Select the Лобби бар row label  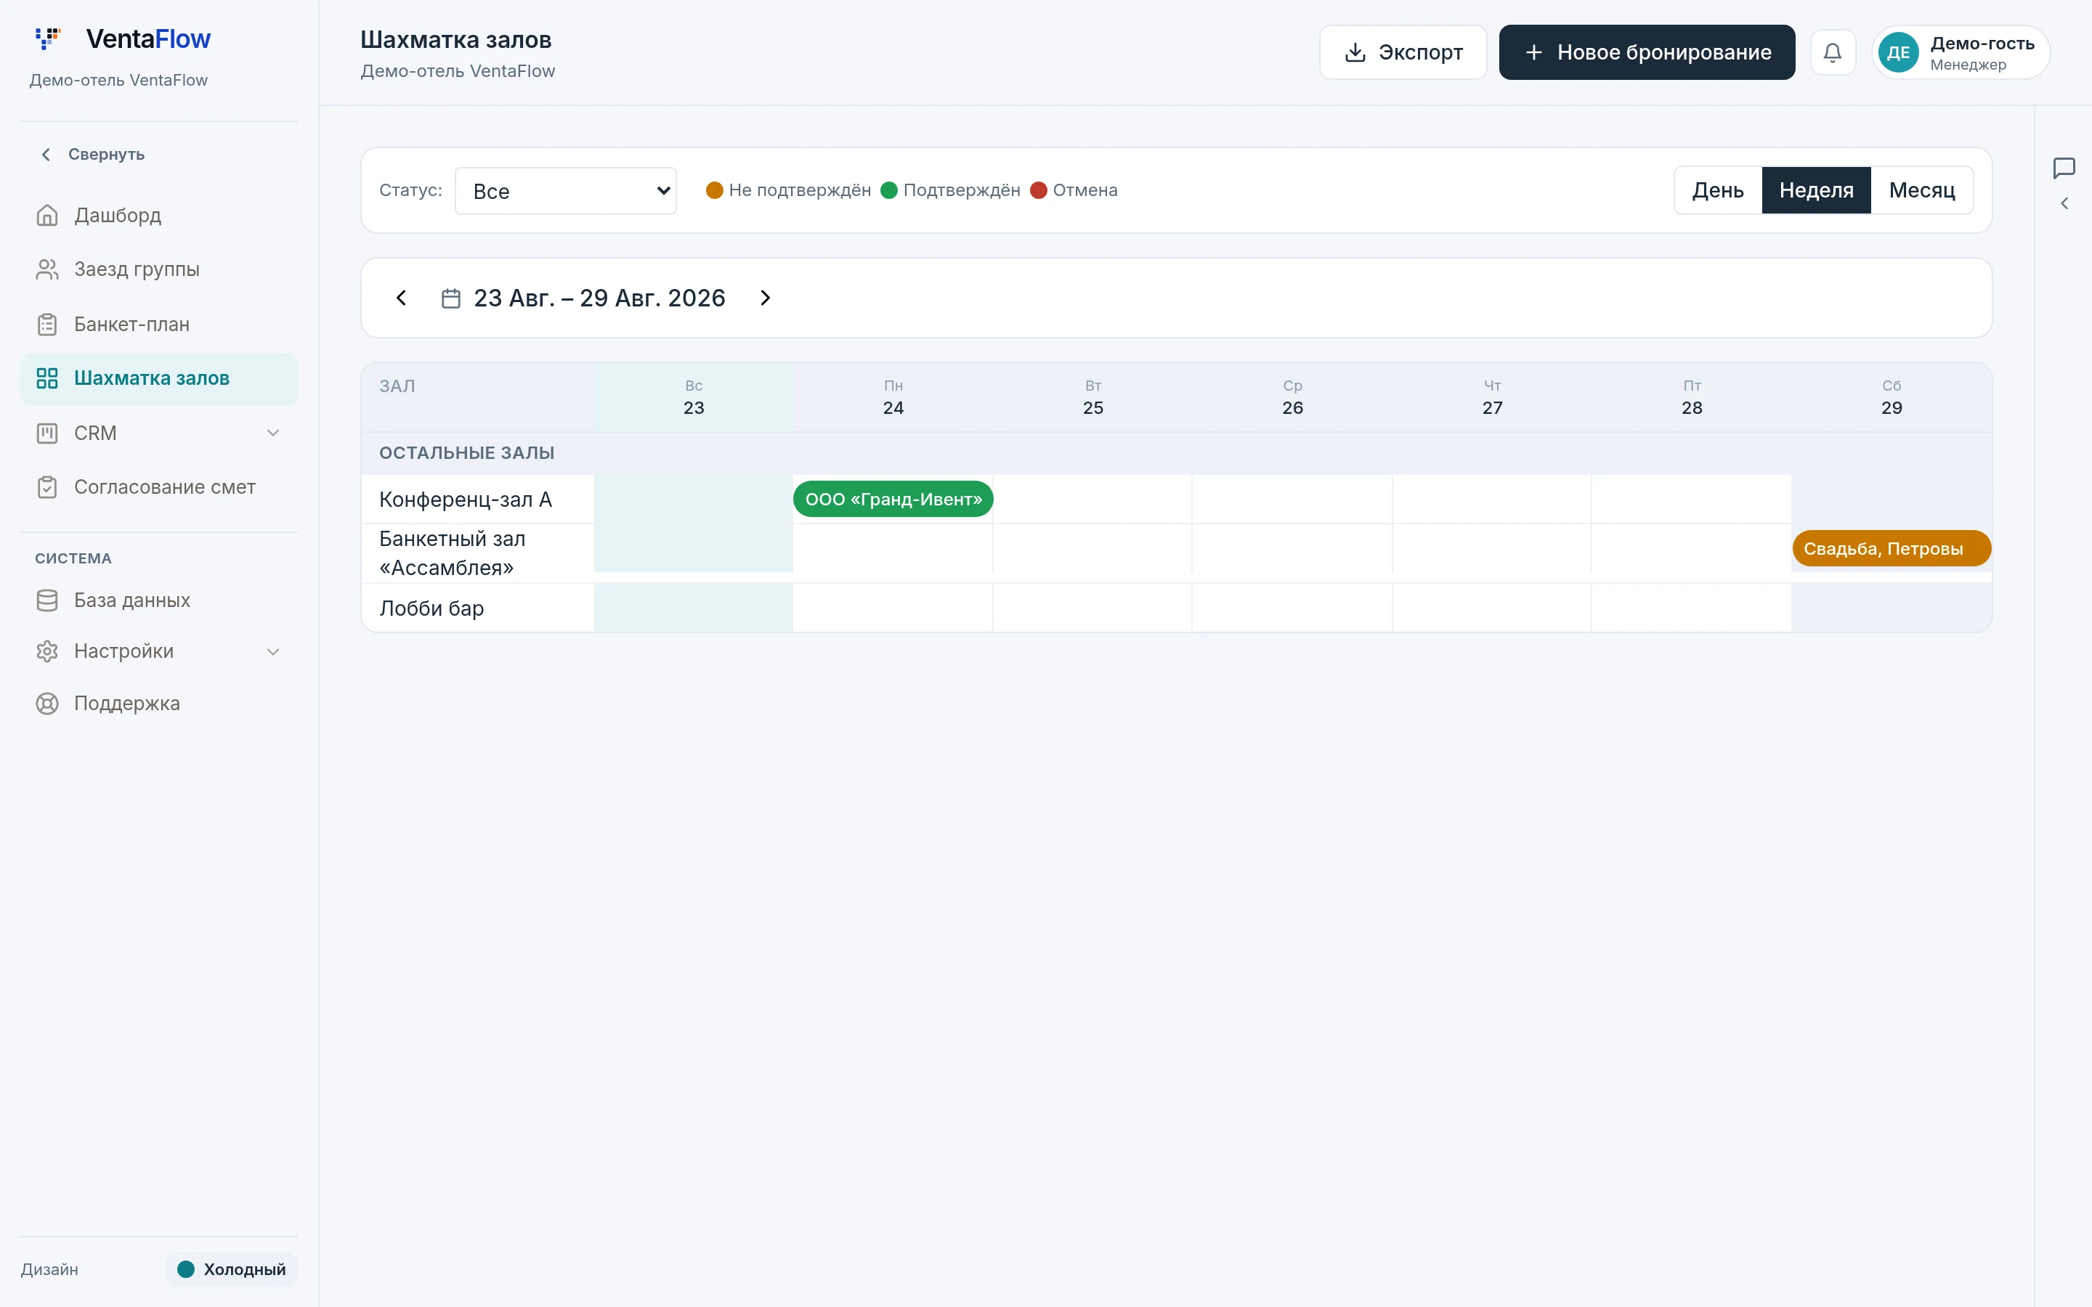tap(477, 608)
